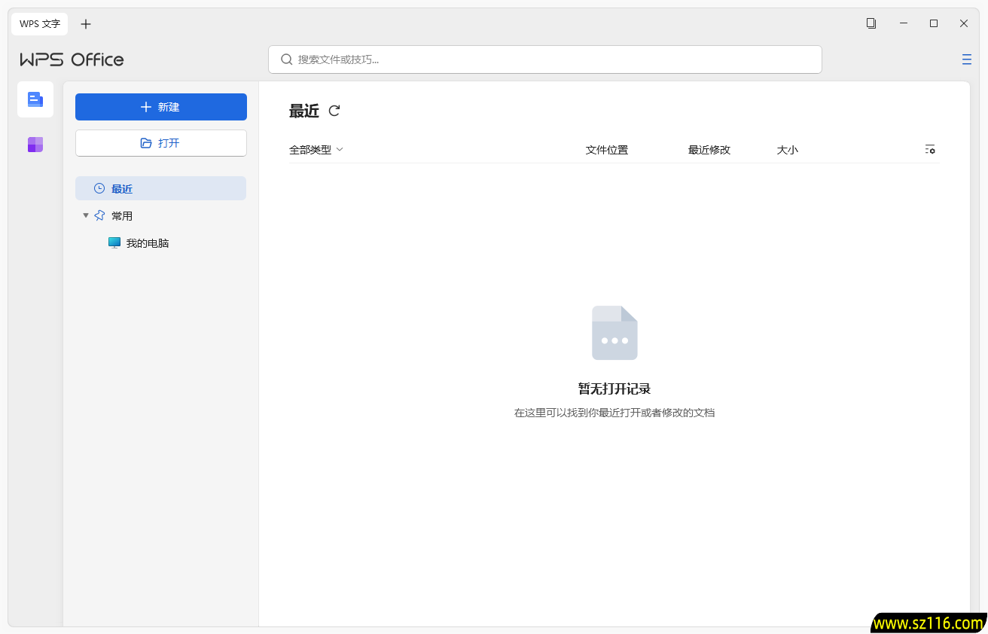Click the window layout toggle in title bar
988x634 pixels.
point(871,23)
